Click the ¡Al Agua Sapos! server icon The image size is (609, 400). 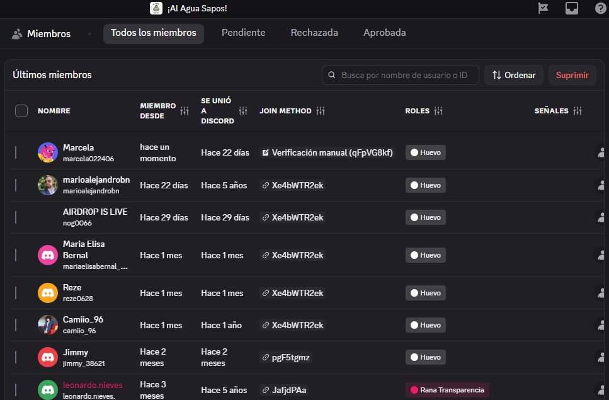156,8
